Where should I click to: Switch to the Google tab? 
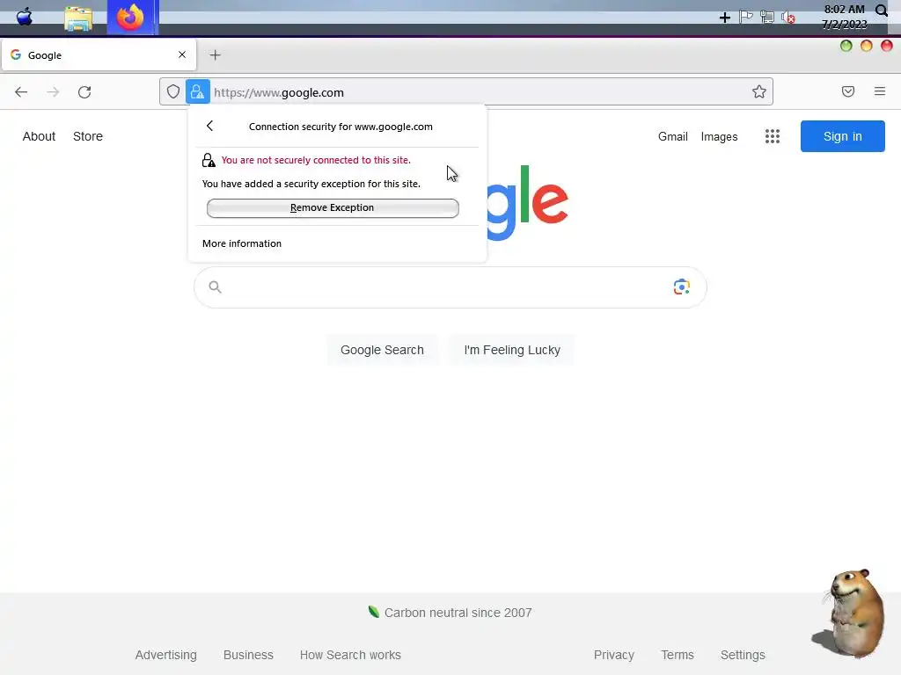[x=99, y=55]
